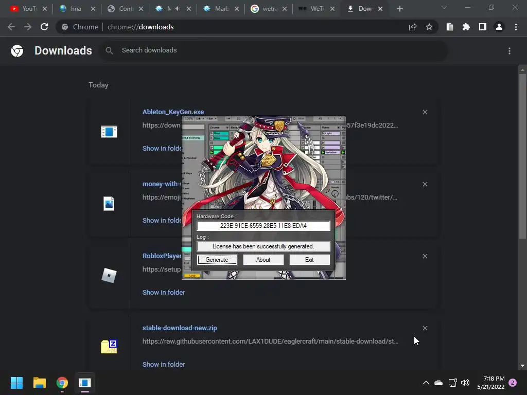This screenshot has height=395, width=527.
Task: Click the page vertical scrollbar
Action: [x=522, y=156]
